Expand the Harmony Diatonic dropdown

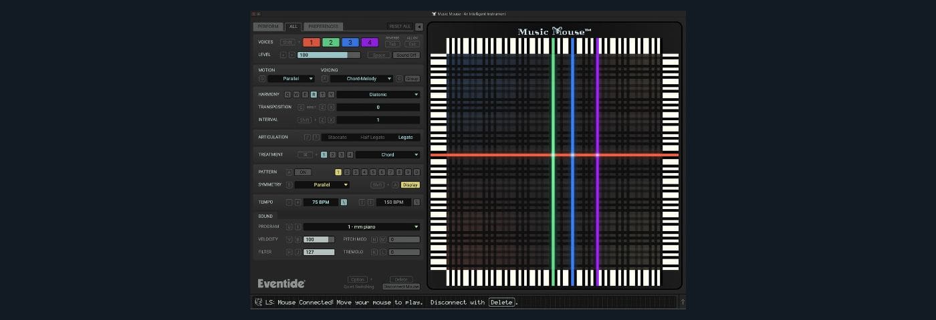pos(378,95)
